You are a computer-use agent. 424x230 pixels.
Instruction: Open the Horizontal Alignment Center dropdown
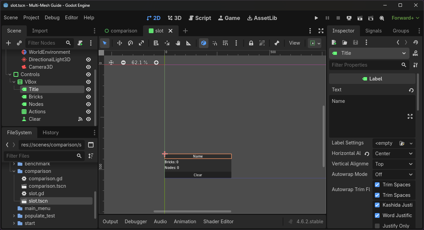394,154
